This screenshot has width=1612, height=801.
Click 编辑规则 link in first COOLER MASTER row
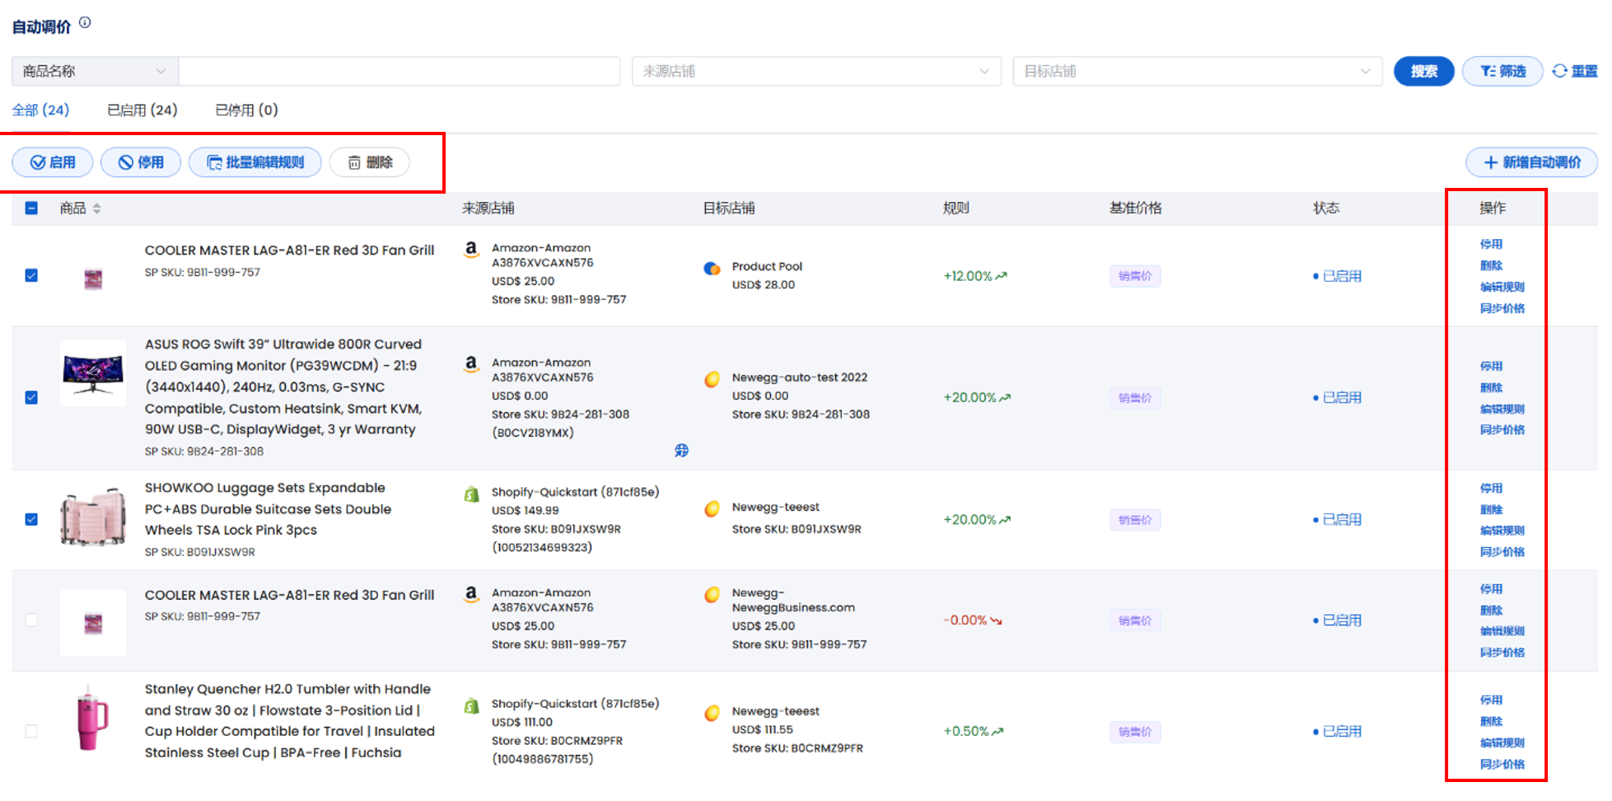click(1502, 287)
